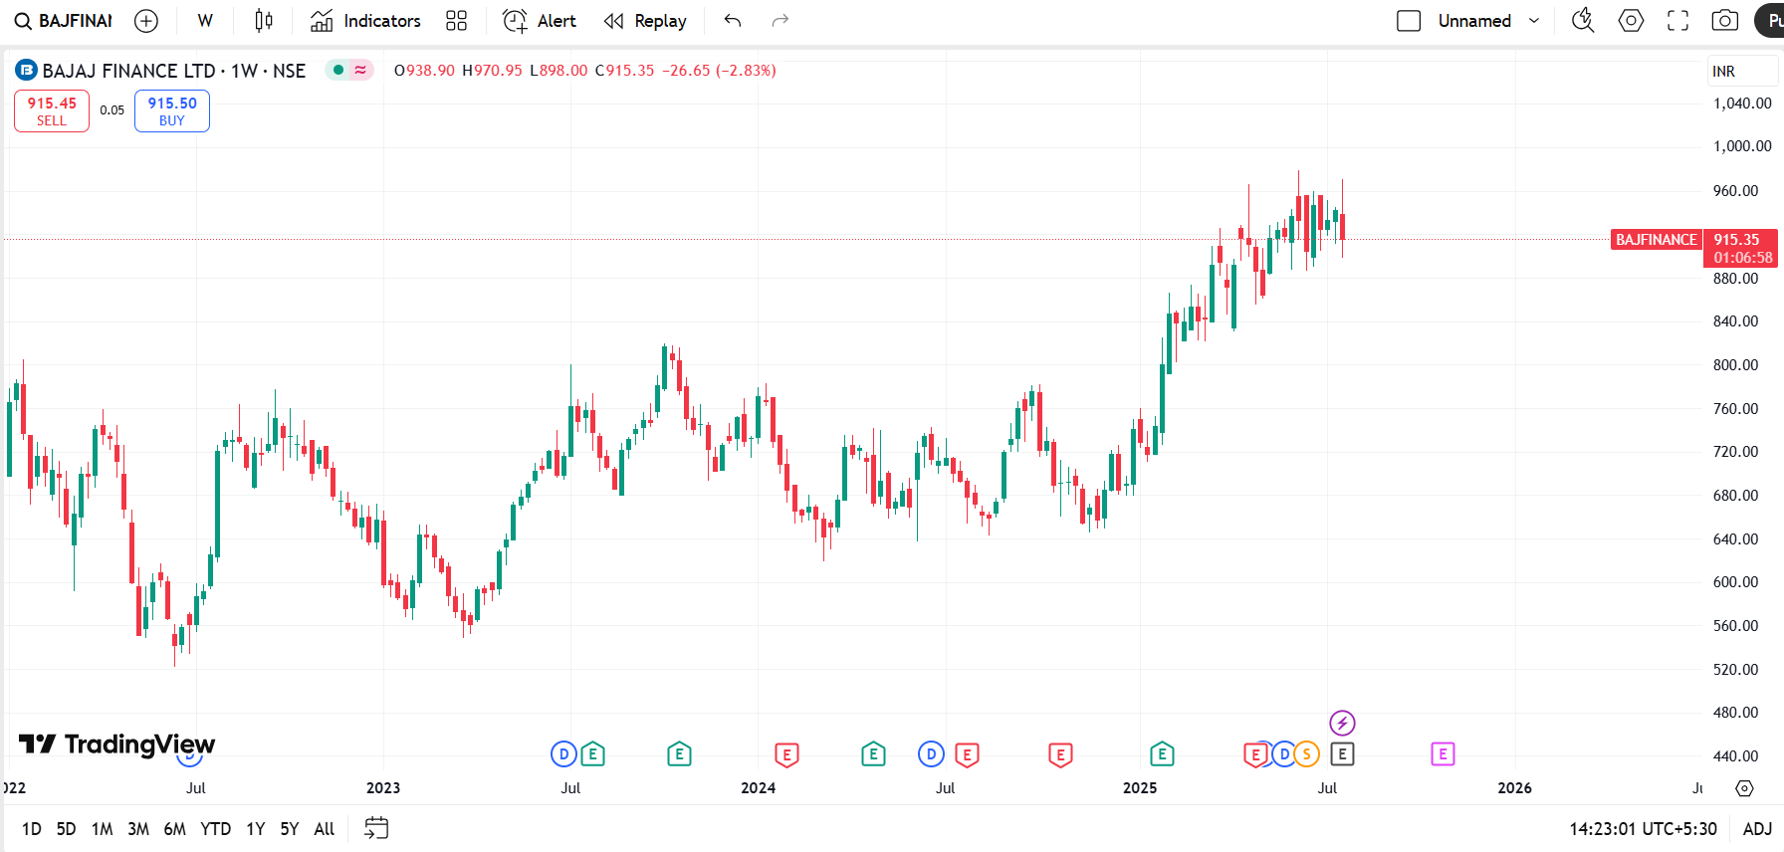Redo the last chart action
The image size is (1784, 852).
[x=780, y=21]
